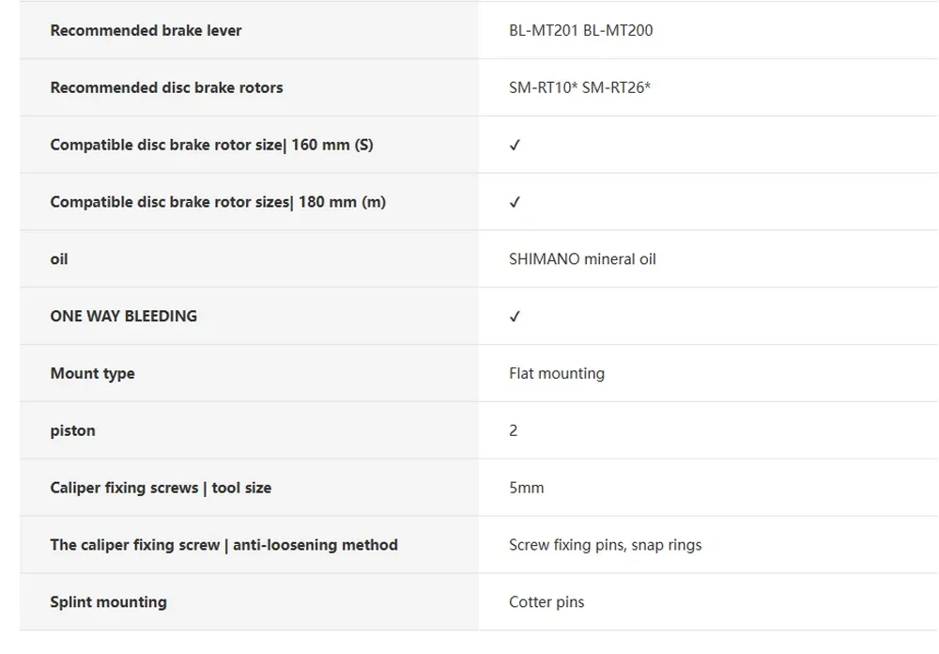
Task: Click the checkmark for 160 mm rotor size
Action: point(515,145)
